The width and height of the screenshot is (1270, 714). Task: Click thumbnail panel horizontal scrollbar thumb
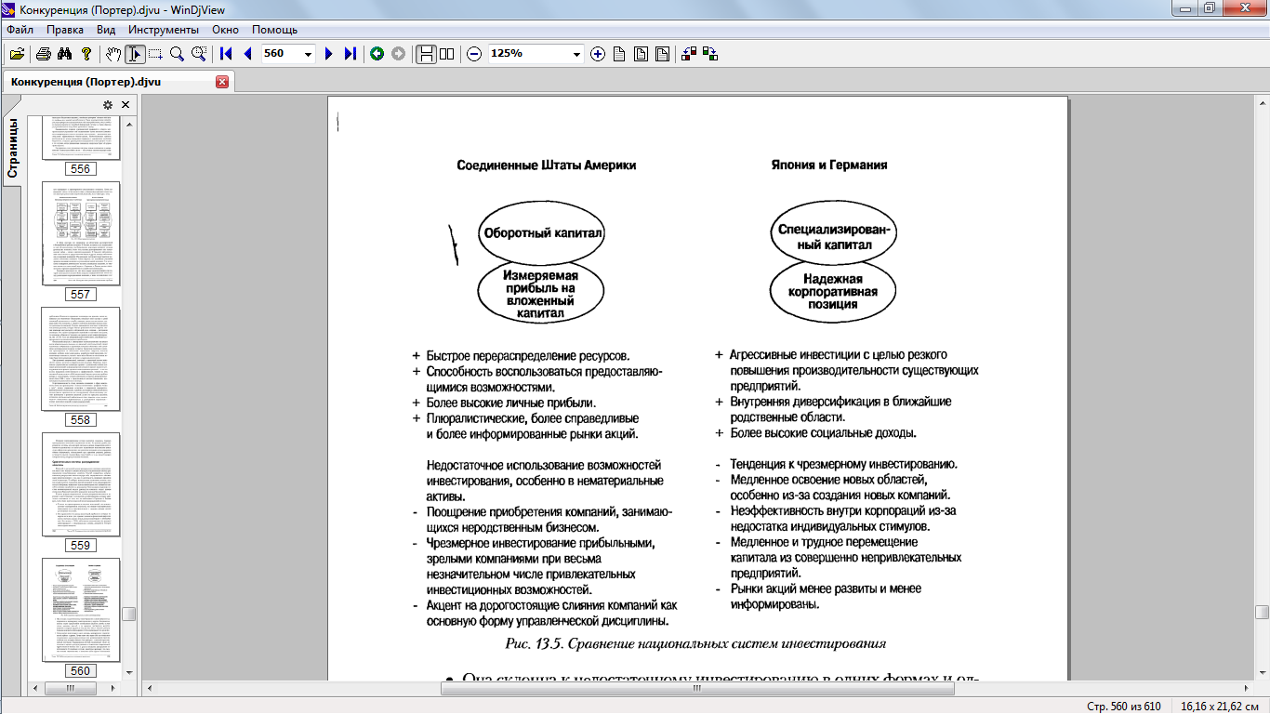click(x=69, y=689)
